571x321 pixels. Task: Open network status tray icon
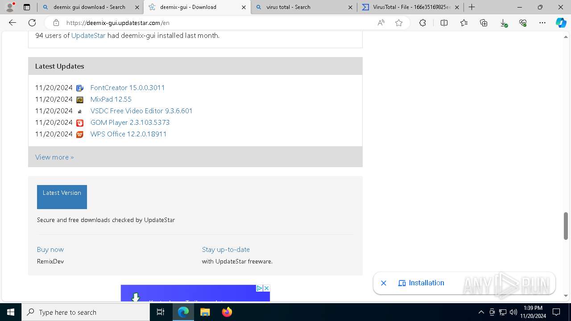click(503, 312)
